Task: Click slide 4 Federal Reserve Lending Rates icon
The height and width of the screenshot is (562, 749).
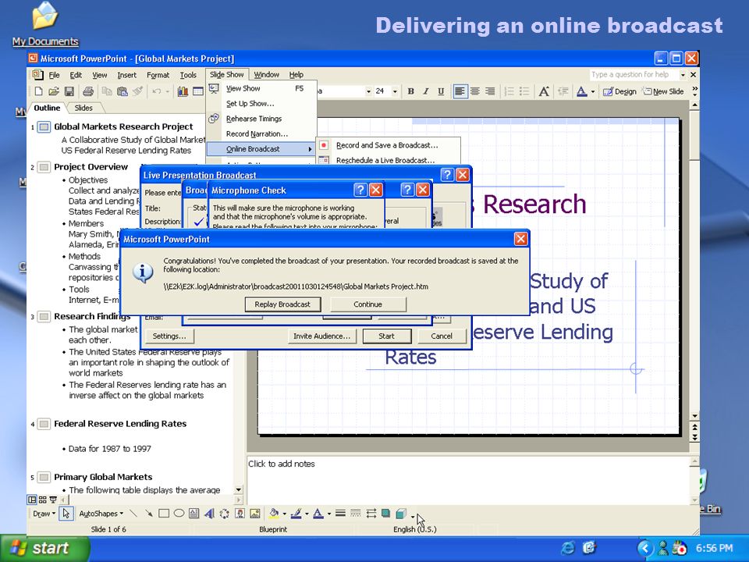Action: 44,424
